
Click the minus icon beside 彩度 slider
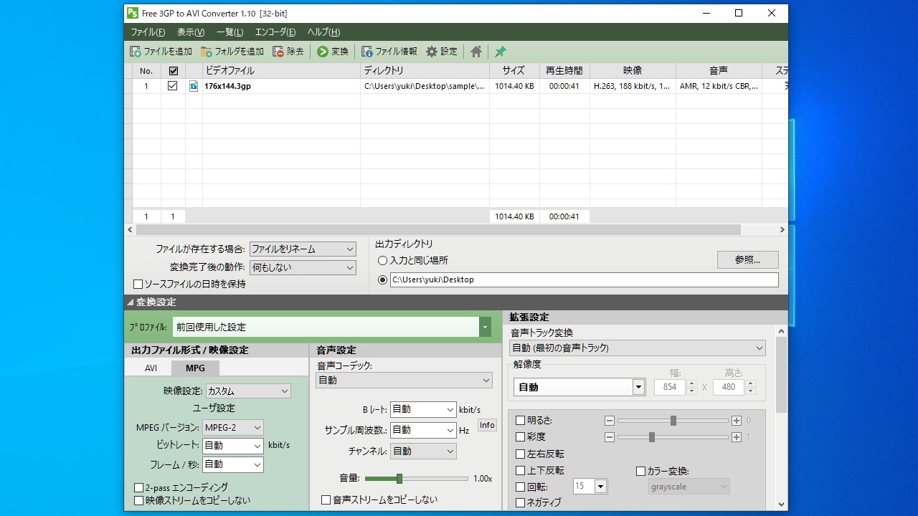[x=610, y=437]
